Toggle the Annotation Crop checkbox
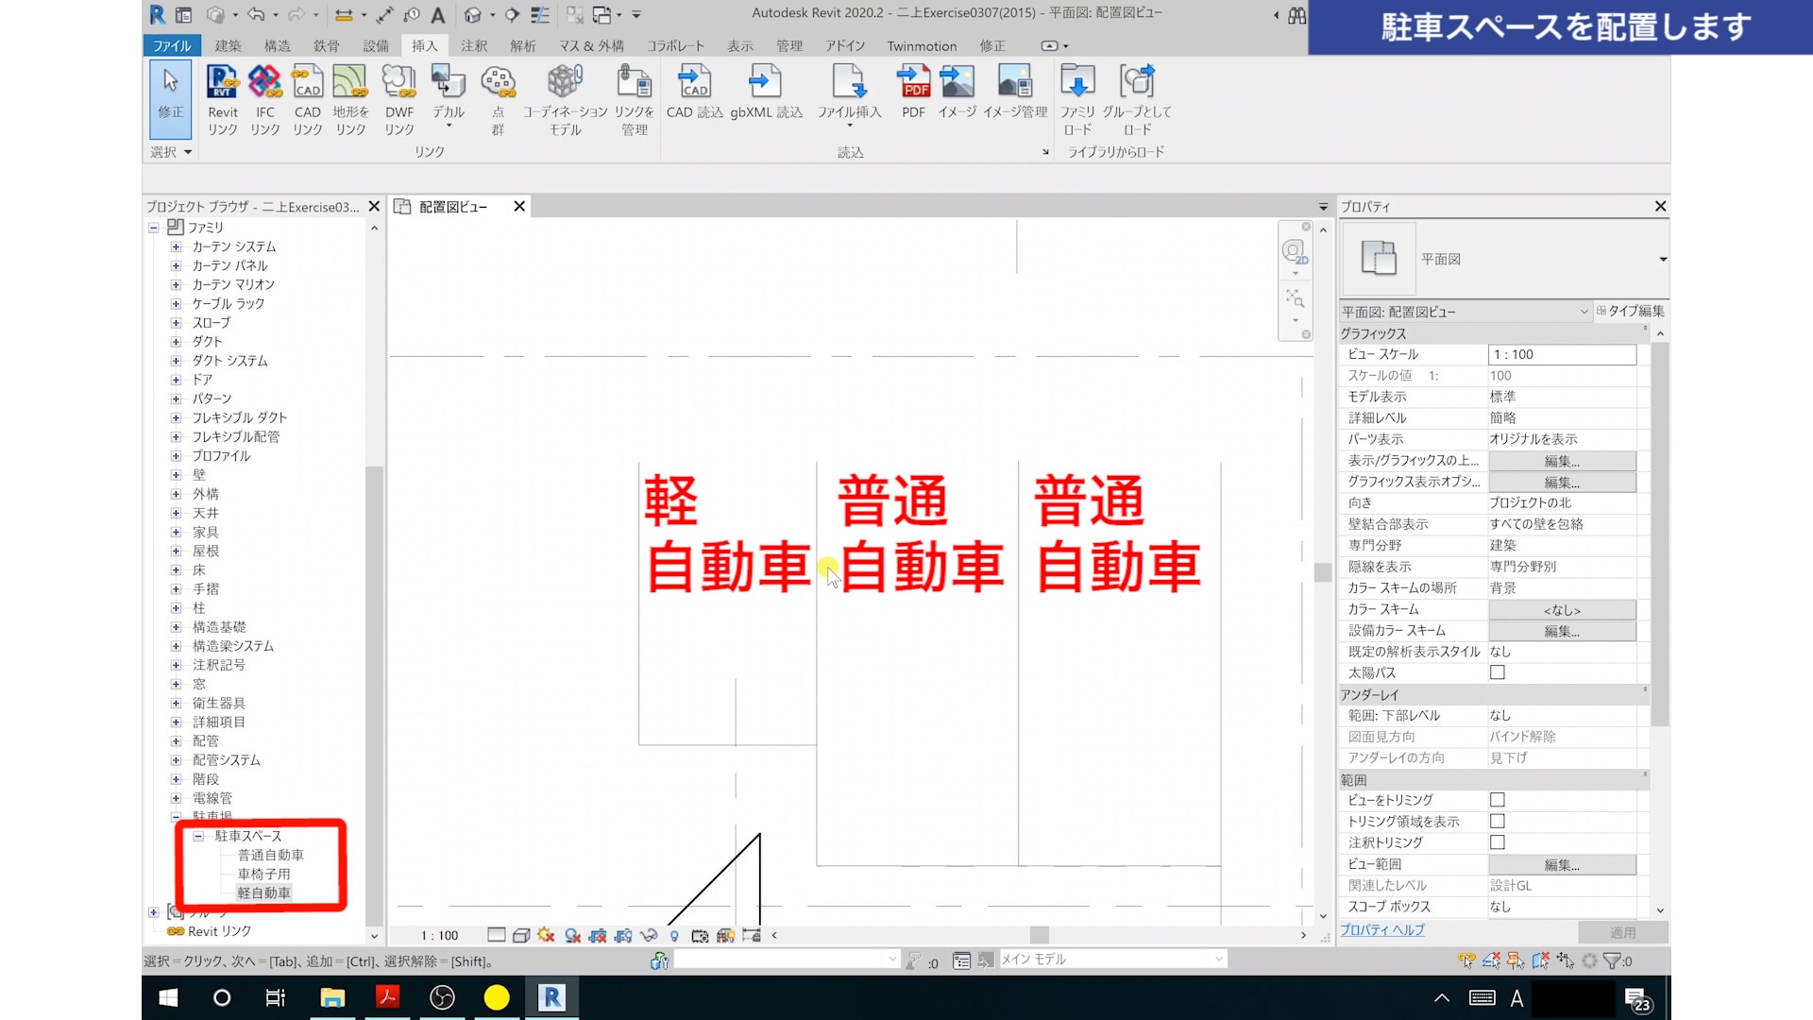 click(x=1497, y=842)
